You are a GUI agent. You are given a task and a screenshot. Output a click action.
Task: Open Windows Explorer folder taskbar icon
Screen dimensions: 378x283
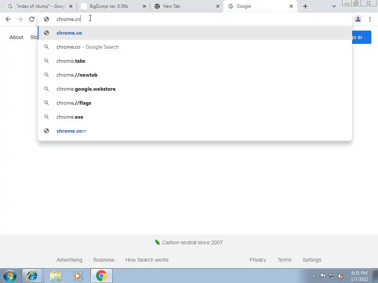click(x=56, y=276)
